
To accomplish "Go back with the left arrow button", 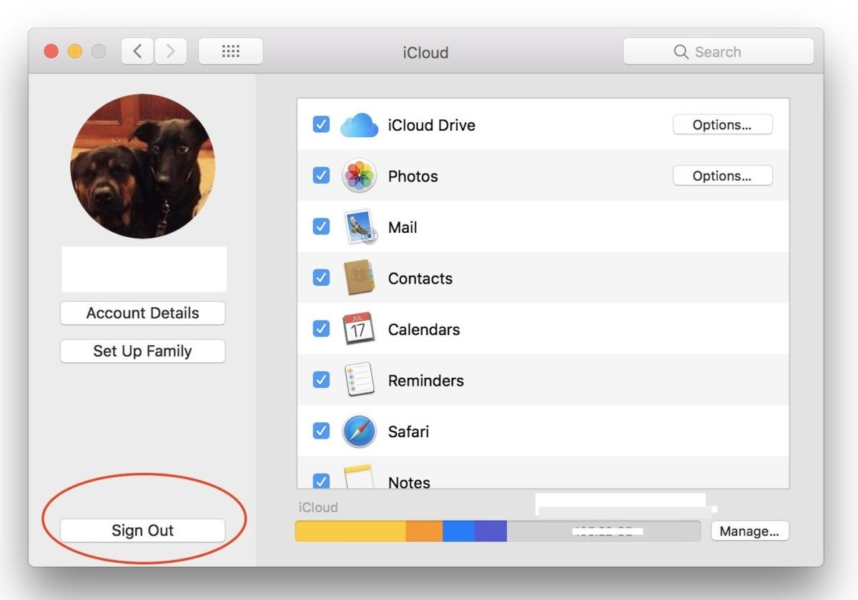I will 137,51.
